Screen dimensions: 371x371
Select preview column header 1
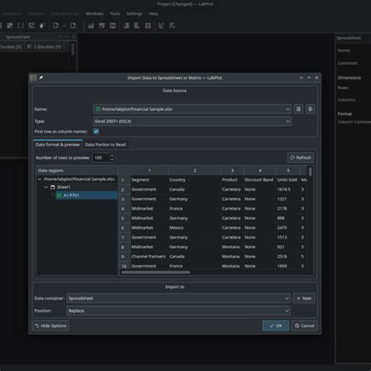149,171
